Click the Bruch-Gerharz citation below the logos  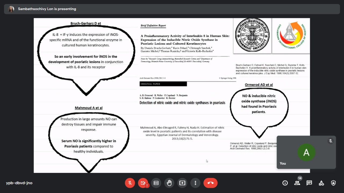click(271, 69)
